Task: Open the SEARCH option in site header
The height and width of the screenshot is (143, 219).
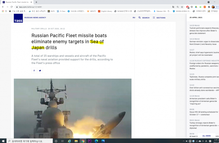Action: click(x=144, y=18)
